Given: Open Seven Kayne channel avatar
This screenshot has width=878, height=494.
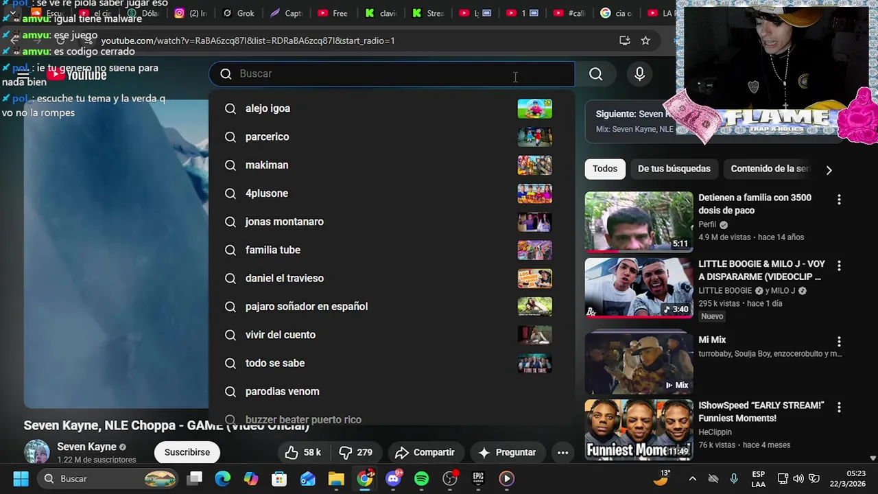Looking at the screenshot, I should [x=37, y=452].
